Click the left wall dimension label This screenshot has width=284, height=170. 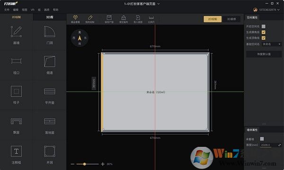coord(94,83)
